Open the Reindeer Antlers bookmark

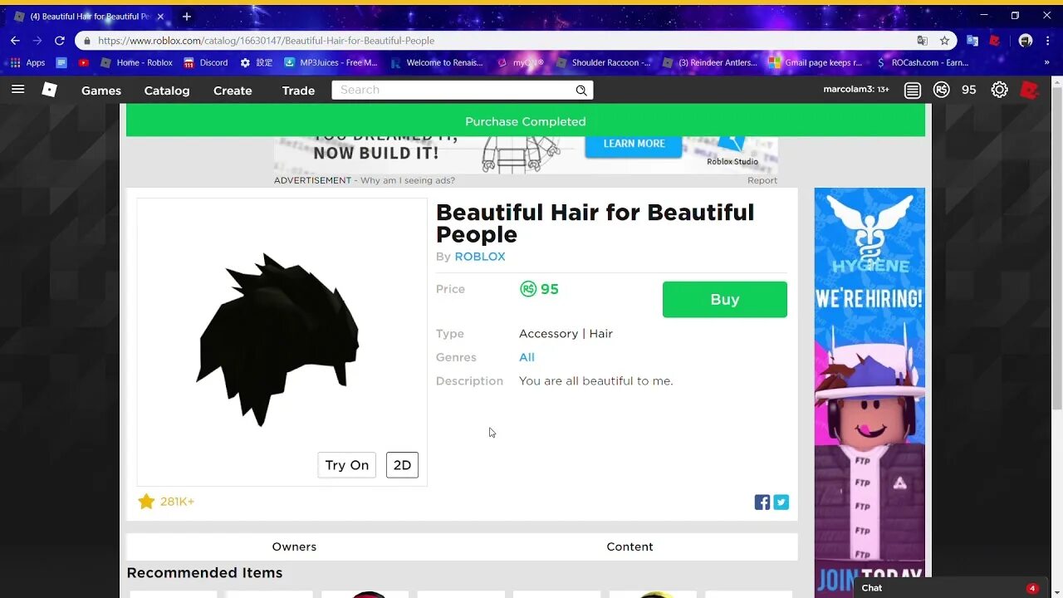click(x=709, y=62)
